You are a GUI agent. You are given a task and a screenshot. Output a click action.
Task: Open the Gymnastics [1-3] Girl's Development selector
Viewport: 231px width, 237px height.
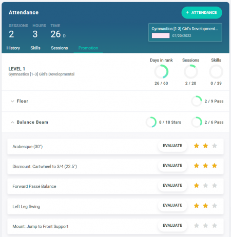click(x=185, y=32)
